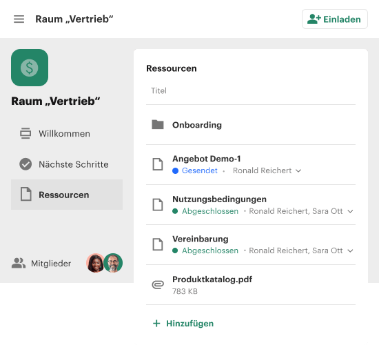
Task: Click the Produktkatalog.pdf paperclip icon
Action: point(158,284)
